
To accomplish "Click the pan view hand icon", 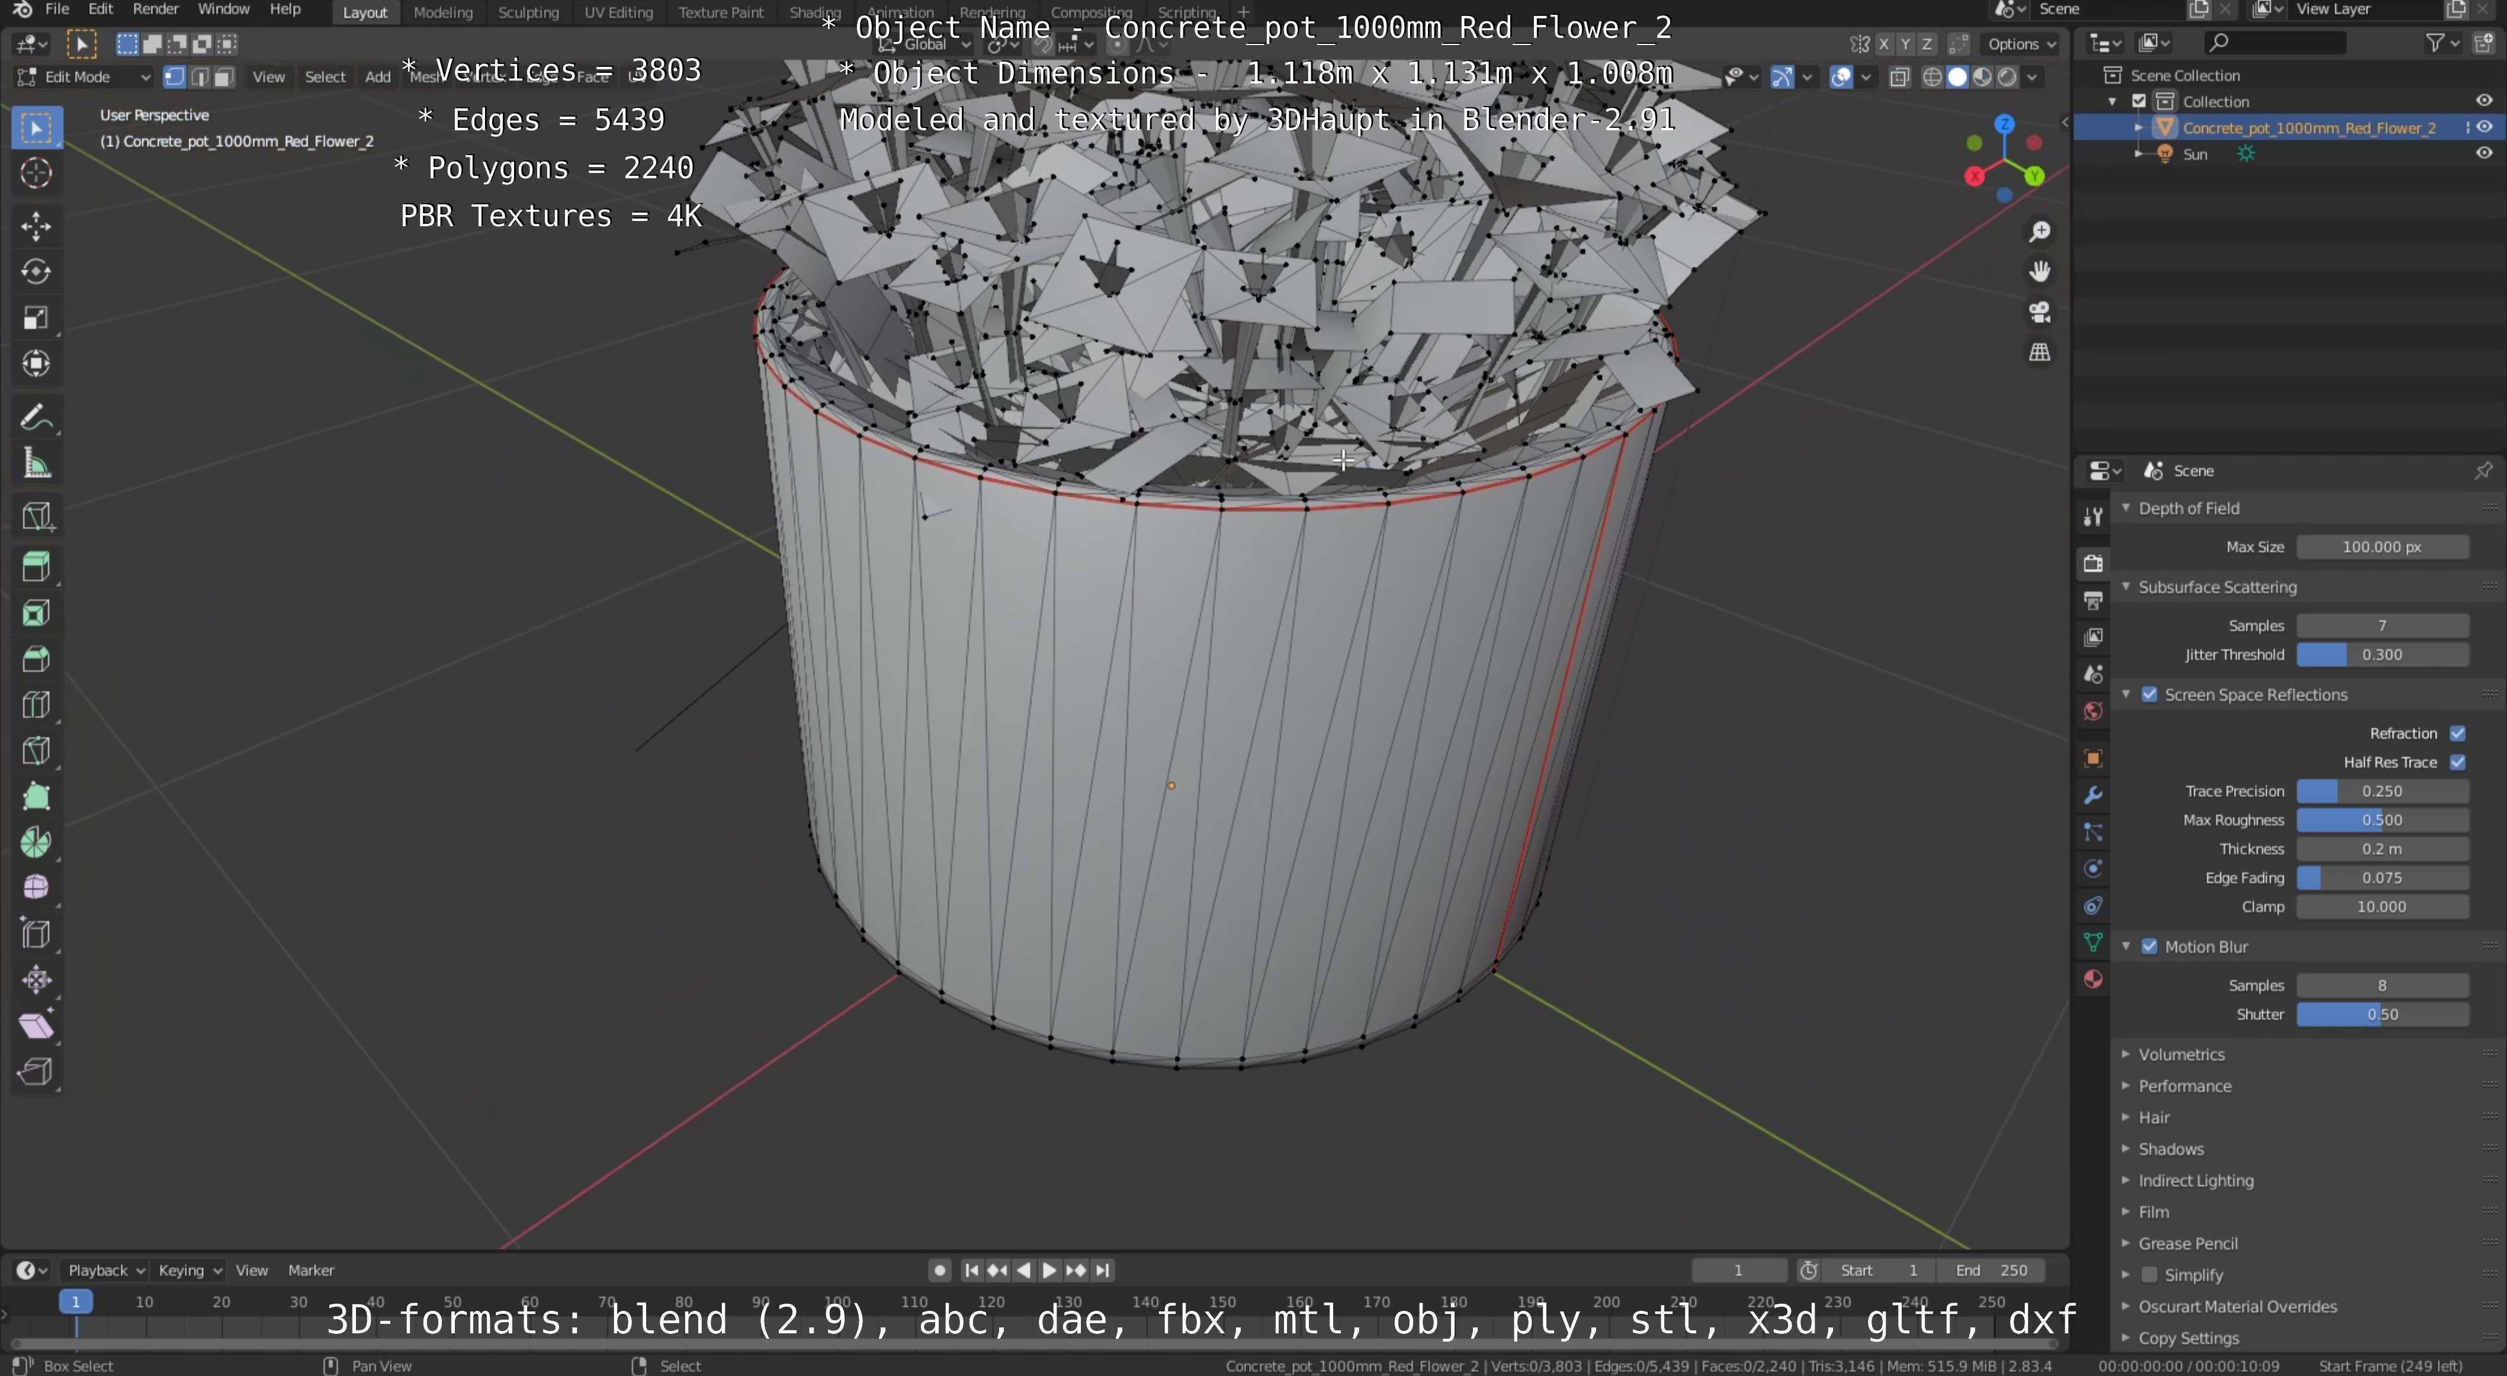I will pos(2040,271).
